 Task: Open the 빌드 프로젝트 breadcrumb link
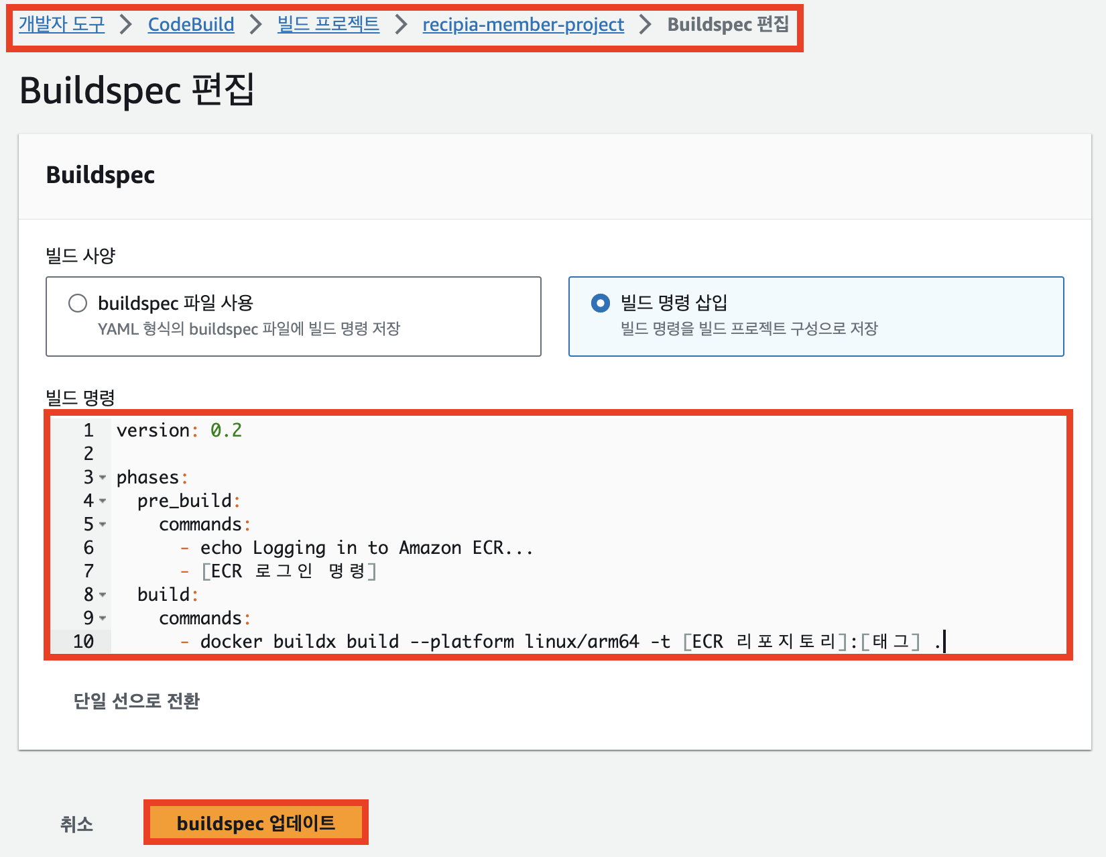tap(328, 25)
